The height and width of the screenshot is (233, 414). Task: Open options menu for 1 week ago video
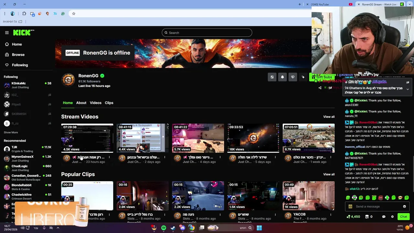pos(331,157)
